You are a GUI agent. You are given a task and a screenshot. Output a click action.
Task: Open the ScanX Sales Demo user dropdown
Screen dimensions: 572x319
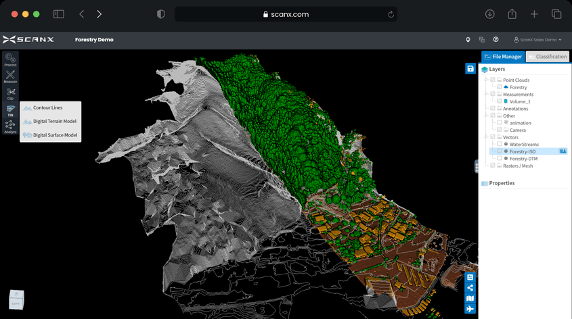click(537, 40)
